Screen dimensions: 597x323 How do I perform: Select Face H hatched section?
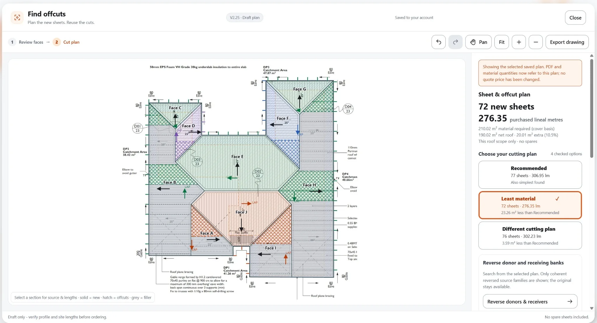click(x=309, y=185)
